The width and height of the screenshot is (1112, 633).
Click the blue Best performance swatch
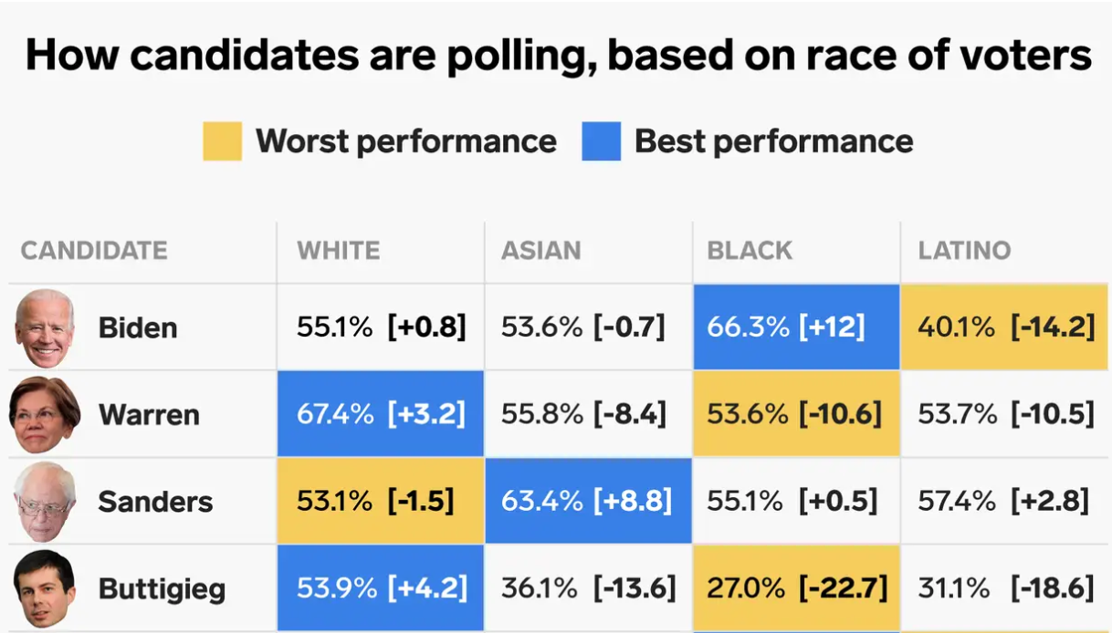coord(601,141)
